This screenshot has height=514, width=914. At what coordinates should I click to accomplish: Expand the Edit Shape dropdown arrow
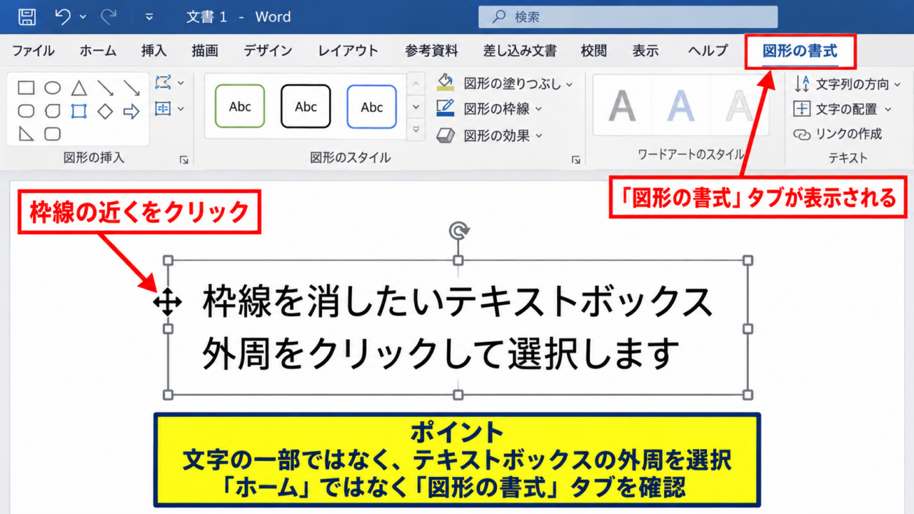coord(181,84)
